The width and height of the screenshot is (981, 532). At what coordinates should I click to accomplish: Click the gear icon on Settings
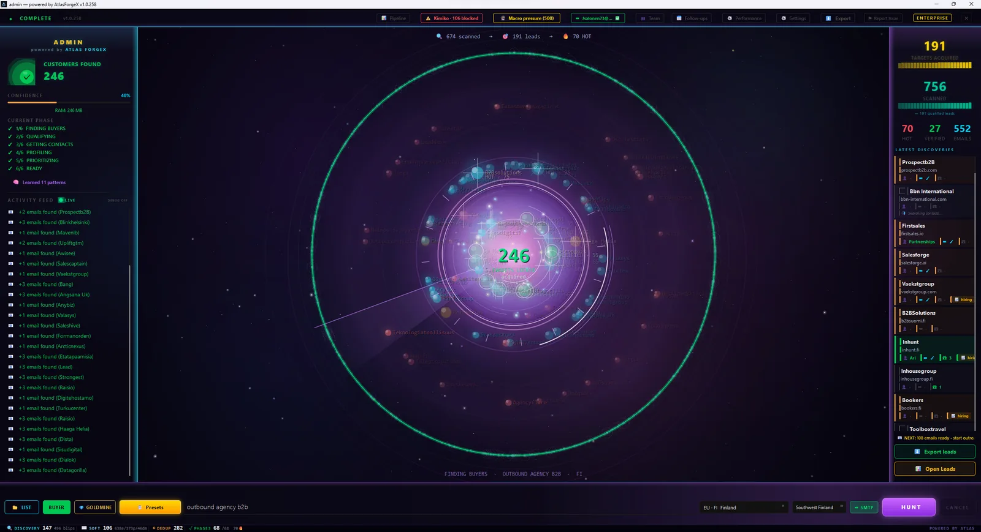click(x=784, y=18)
